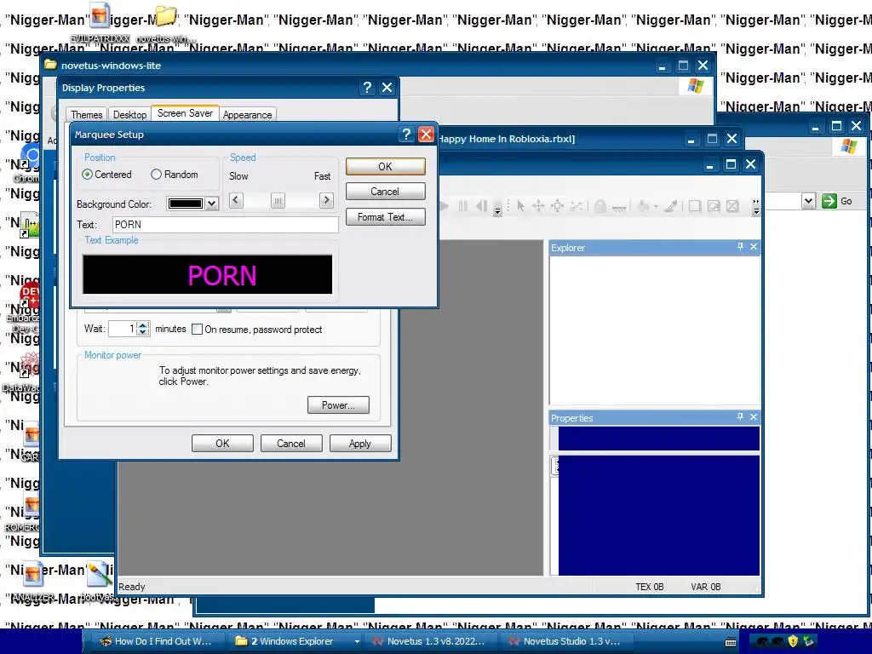This screenshot has width=872, height=654.
Task: Click the Text Example preview box
Action: click(208, 275)
